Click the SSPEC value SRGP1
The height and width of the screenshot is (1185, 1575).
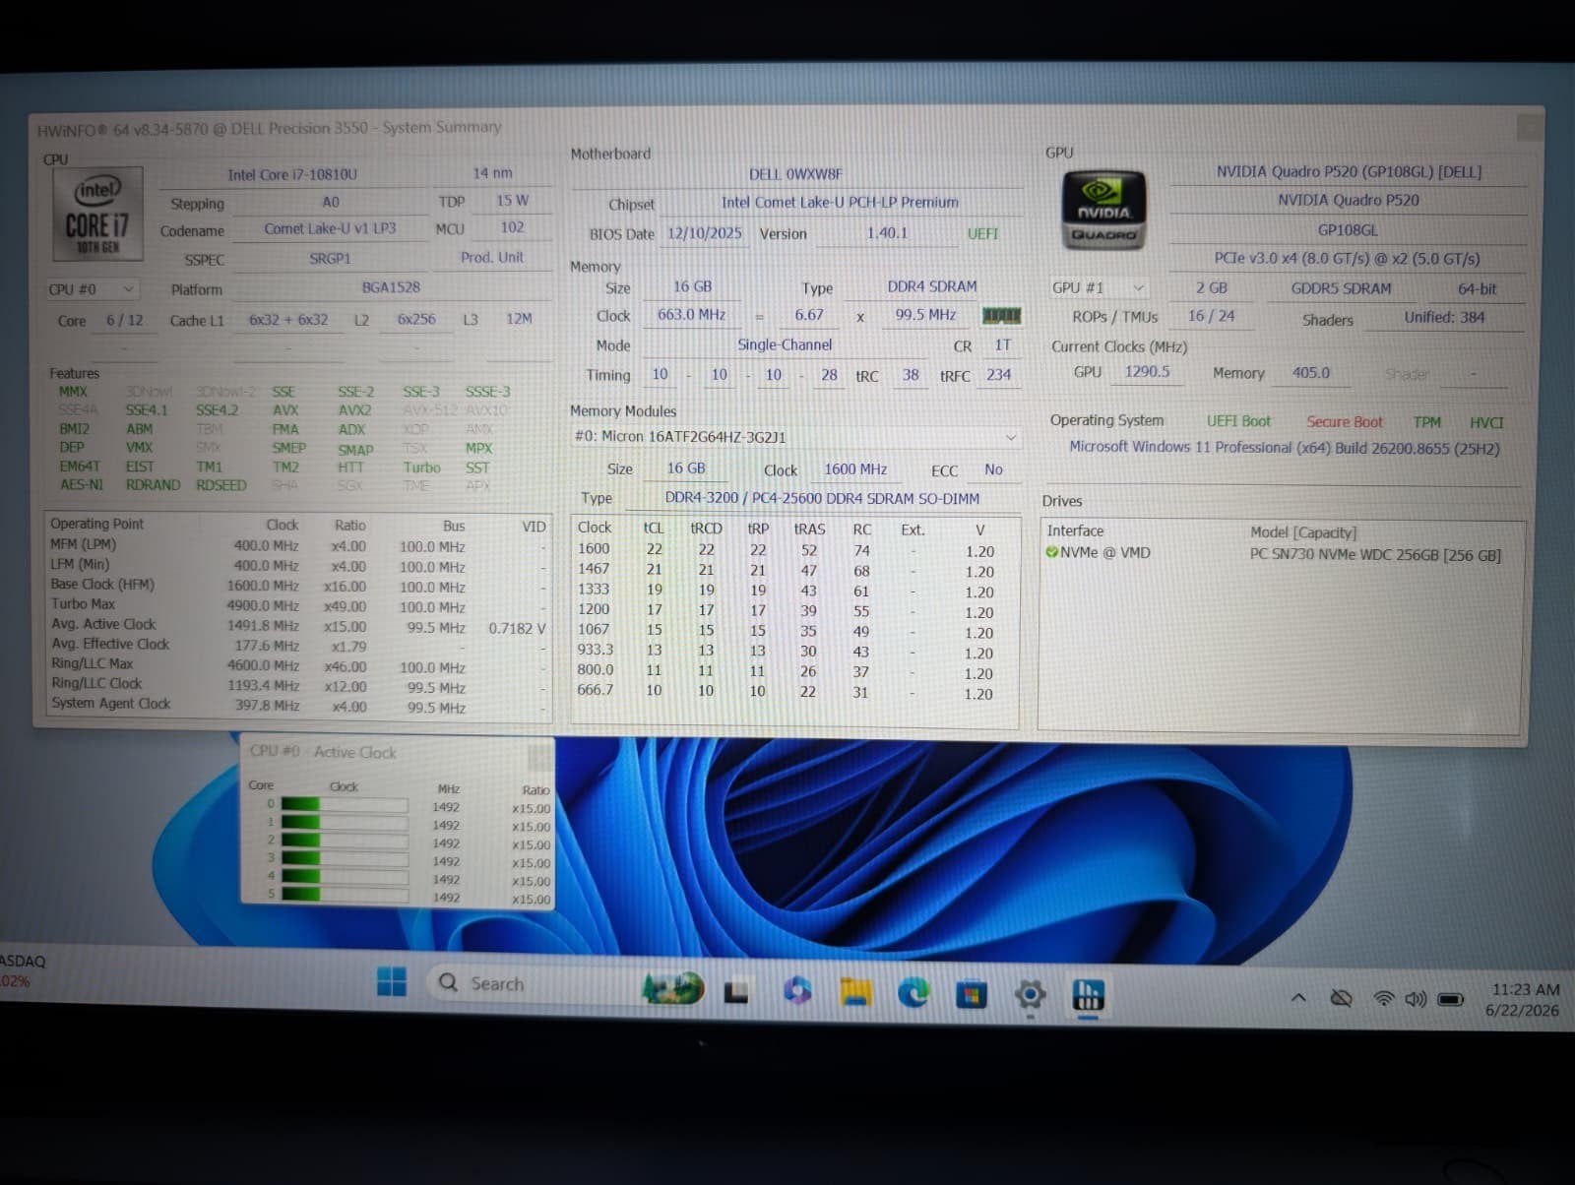330,258
